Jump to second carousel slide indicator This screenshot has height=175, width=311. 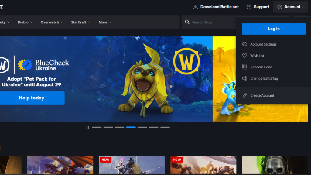(108, 127)
